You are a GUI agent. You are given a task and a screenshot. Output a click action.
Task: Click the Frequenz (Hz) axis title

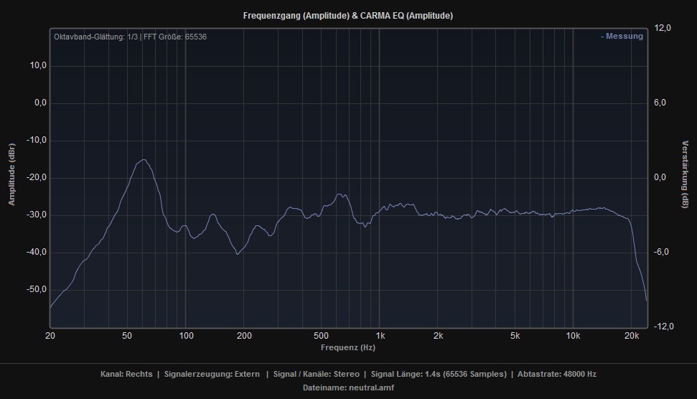click(x=348, y=347)
